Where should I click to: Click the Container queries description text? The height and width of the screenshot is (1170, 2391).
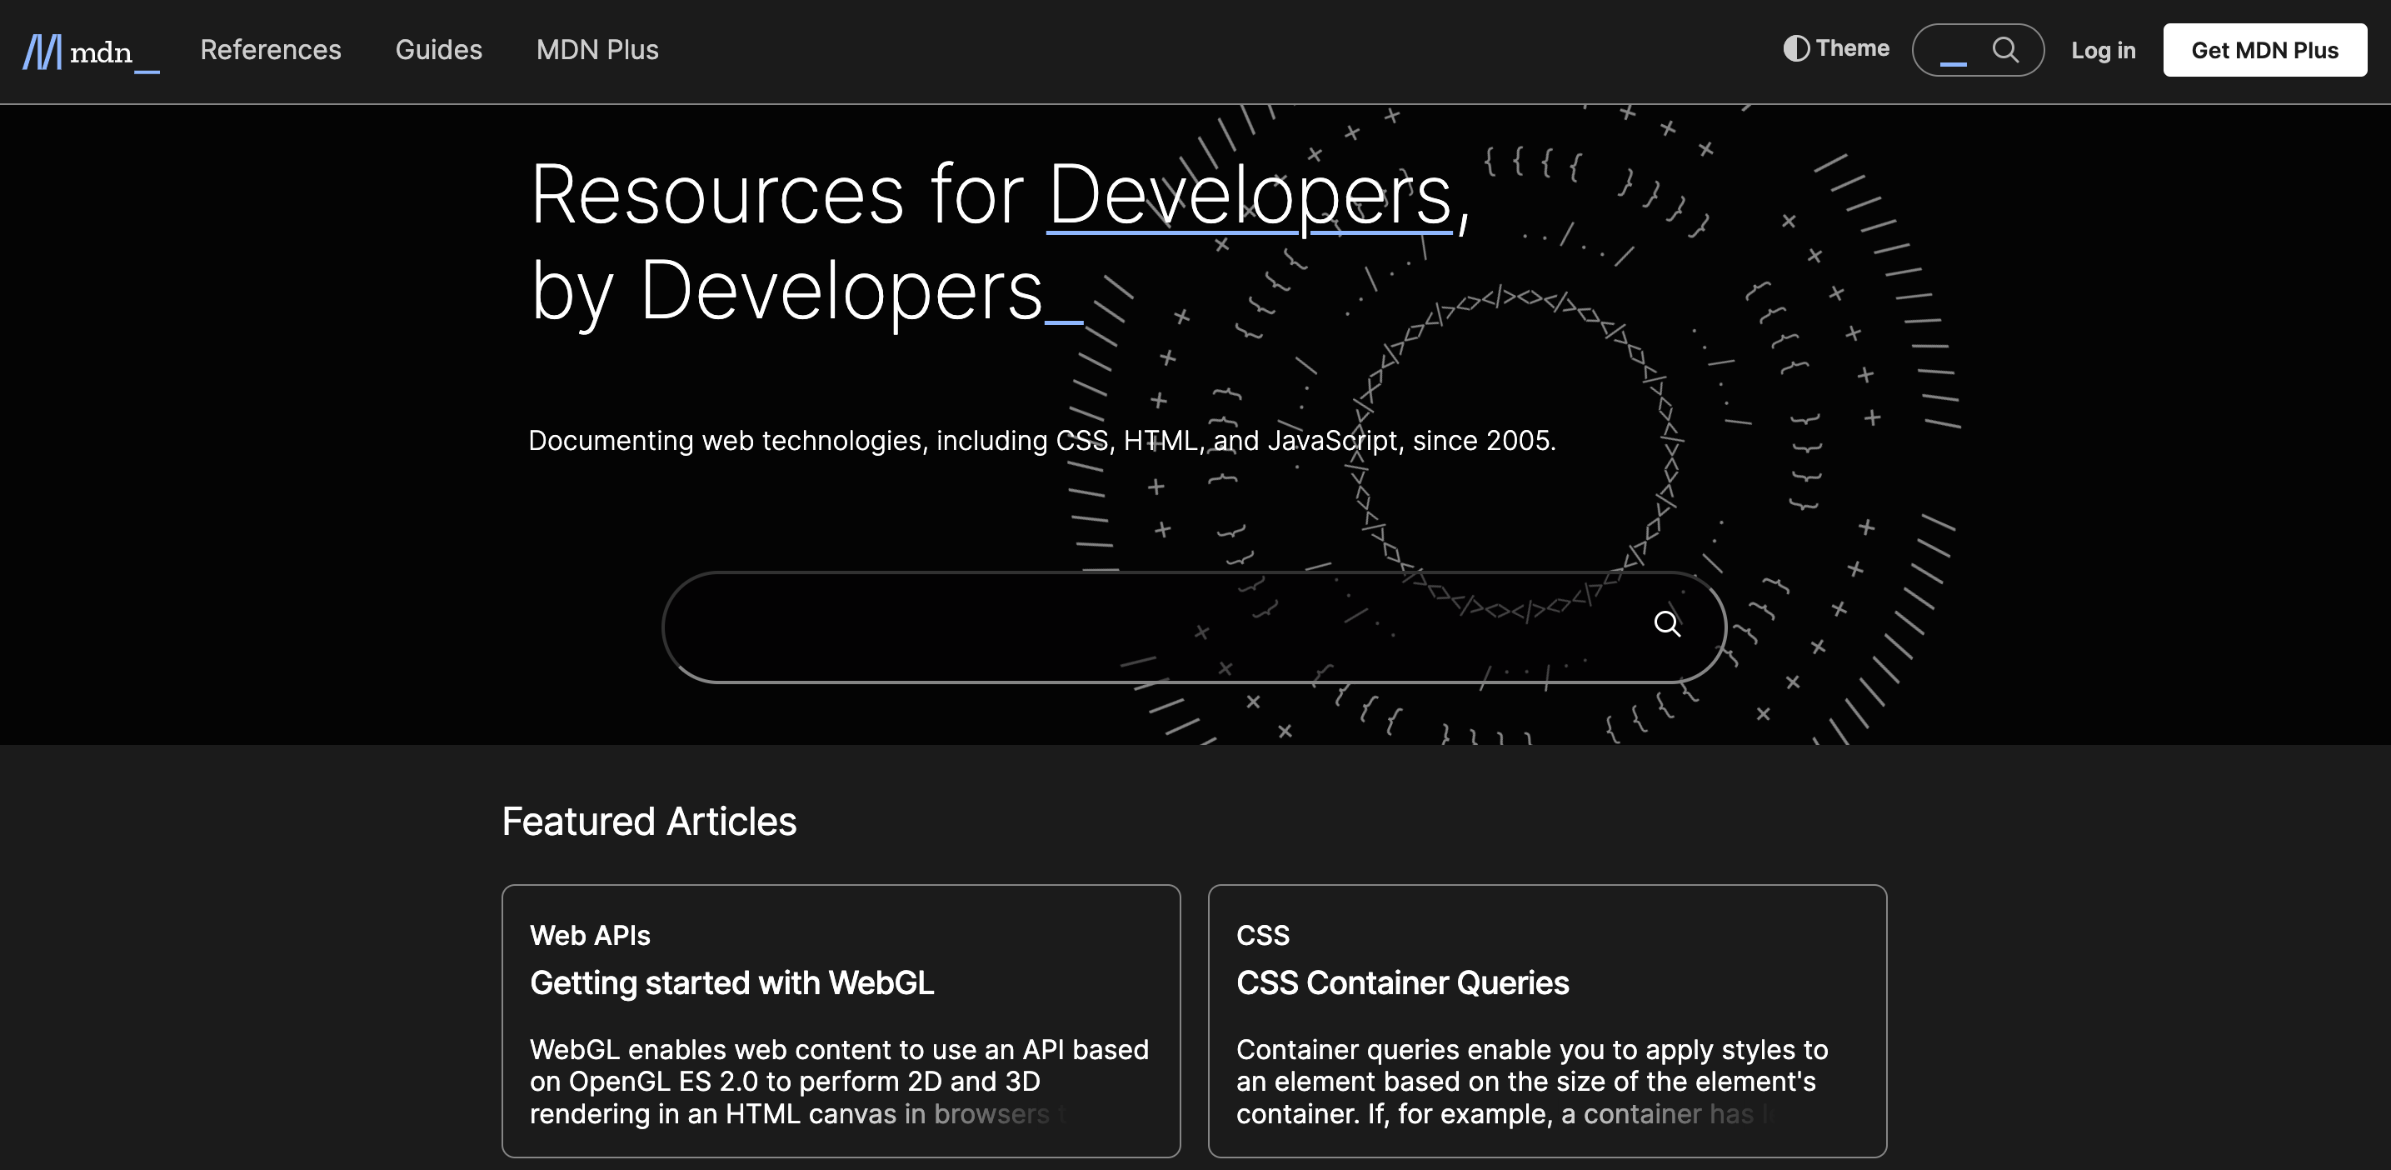pyautogui.click(x=1531, y=1082)
